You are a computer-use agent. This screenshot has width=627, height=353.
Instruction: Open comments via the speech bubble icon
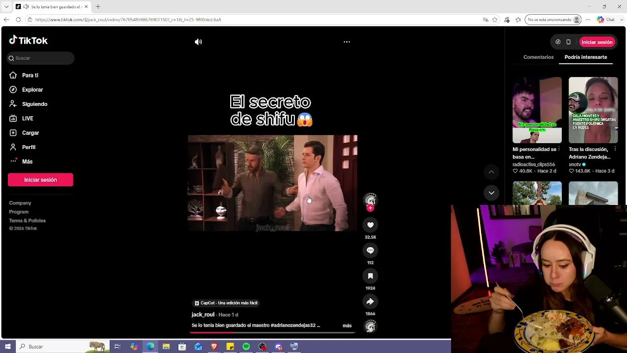[x=370, y=251]
